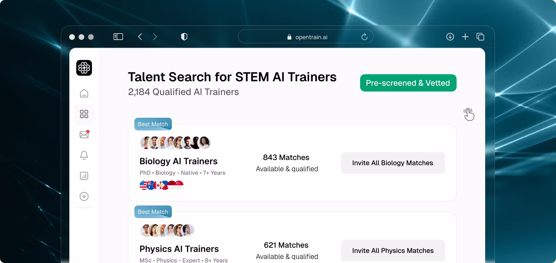Select the Best Match tag on the Biology card
556x263 pixels.
coord(153,124)
